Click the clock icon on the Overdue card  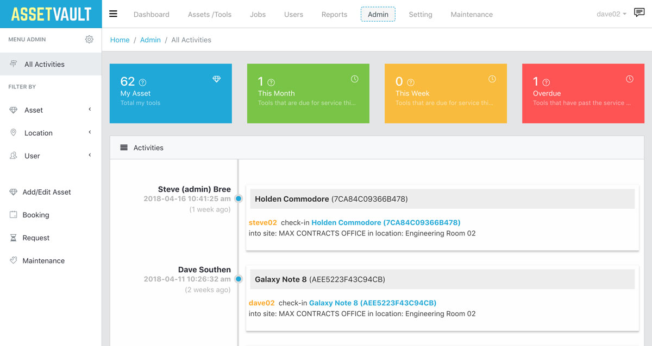(629, 79)
